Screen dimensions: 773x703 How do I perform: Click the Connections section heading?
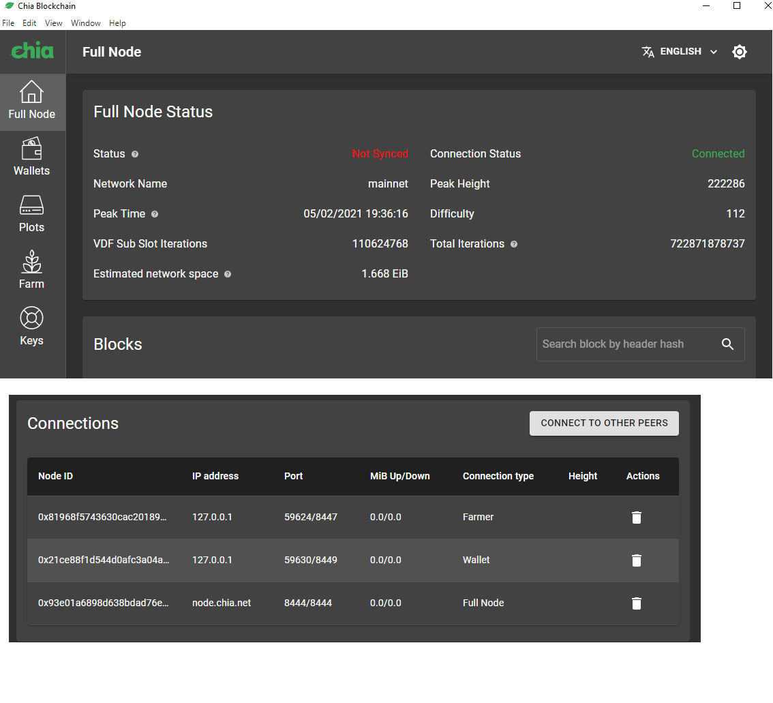[73, 423]
